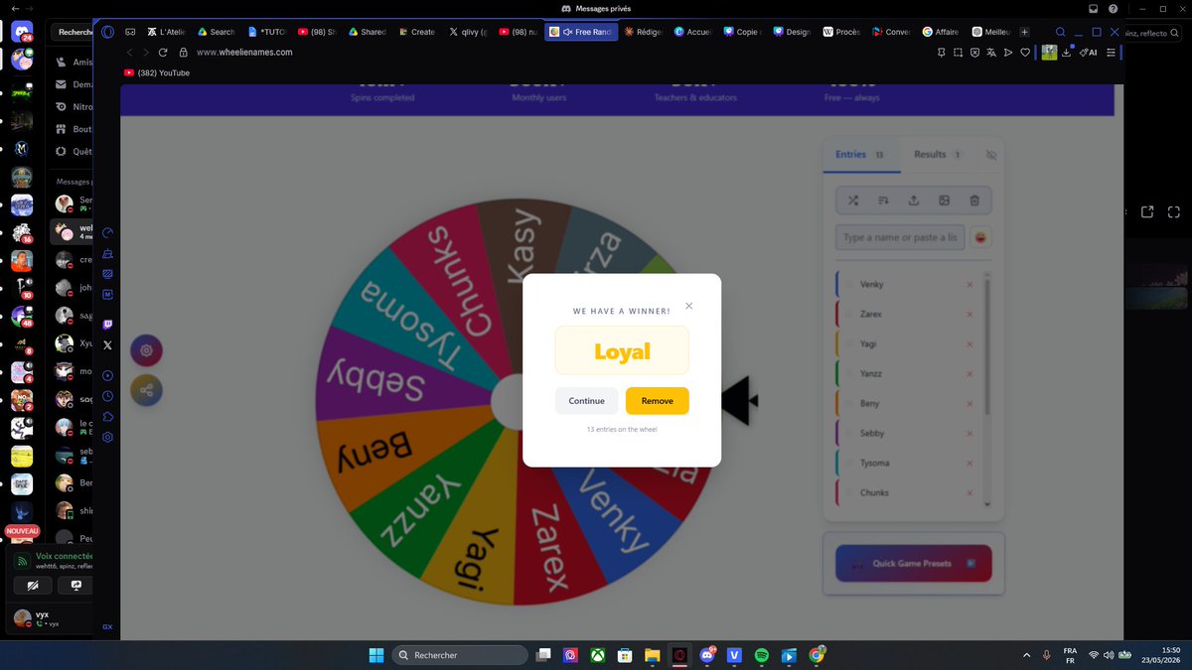Switch to the 'L'Atelie' browser tab
The image size is (1192, 670).
point(165,32)
